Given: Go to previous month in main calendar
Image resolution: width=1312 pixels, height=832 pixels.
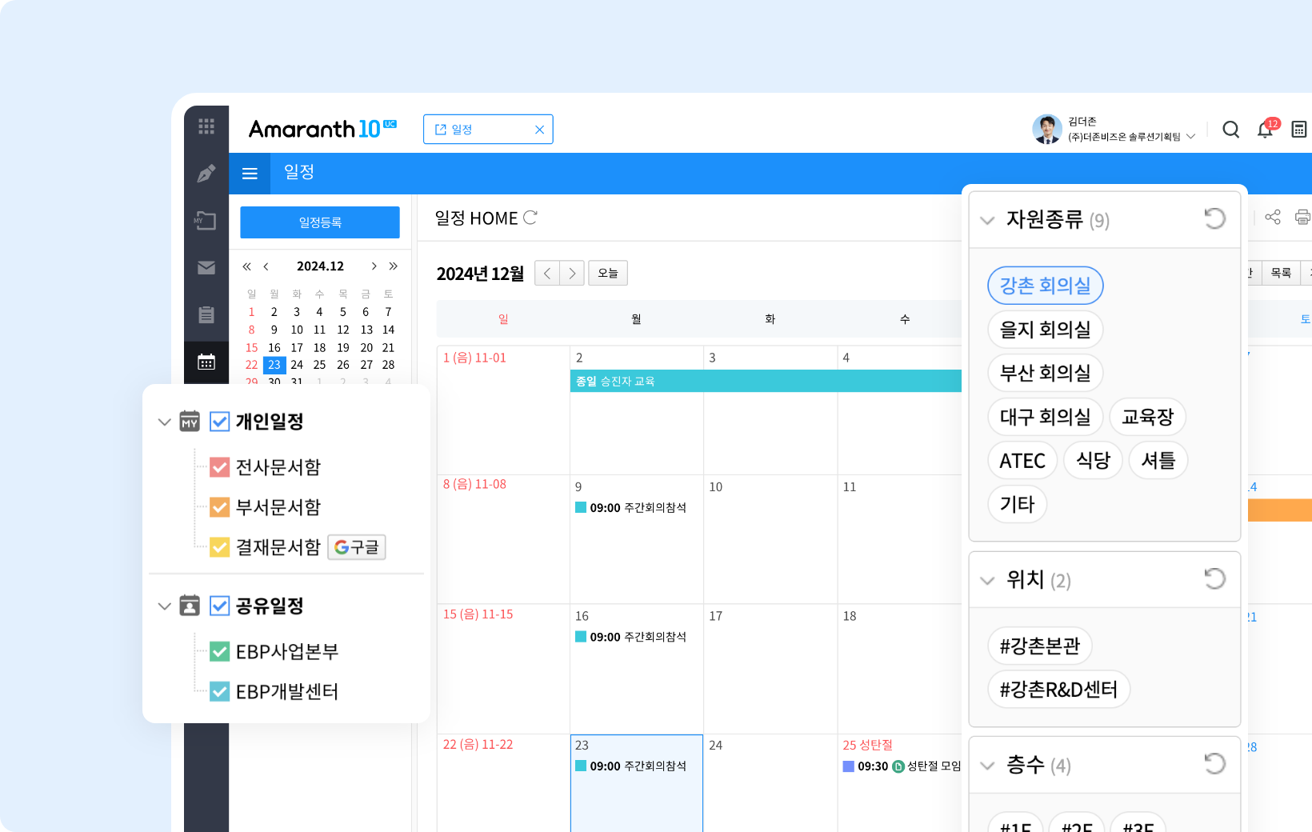Looking at the screenshot, I should [x=547, y=273].
